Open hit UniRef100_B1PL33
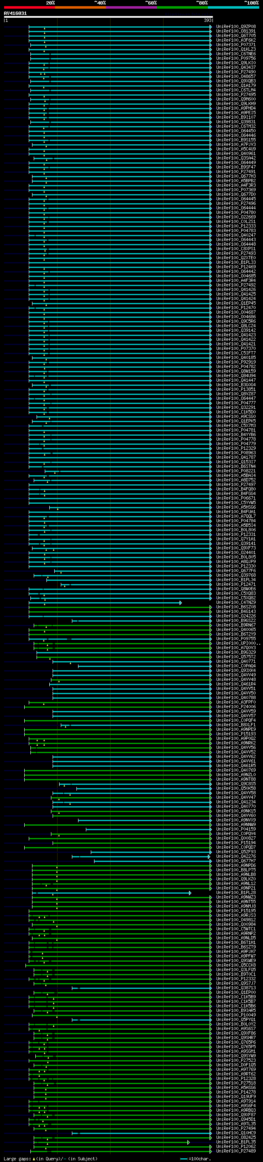The height and width of the screenshot is (1162, 263). [x=236, y=263]
